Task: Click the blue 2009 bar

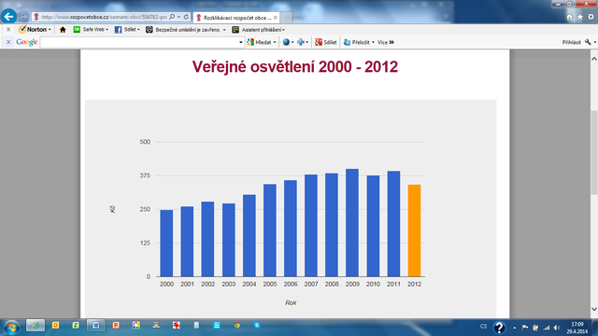Action: (352, 223)
